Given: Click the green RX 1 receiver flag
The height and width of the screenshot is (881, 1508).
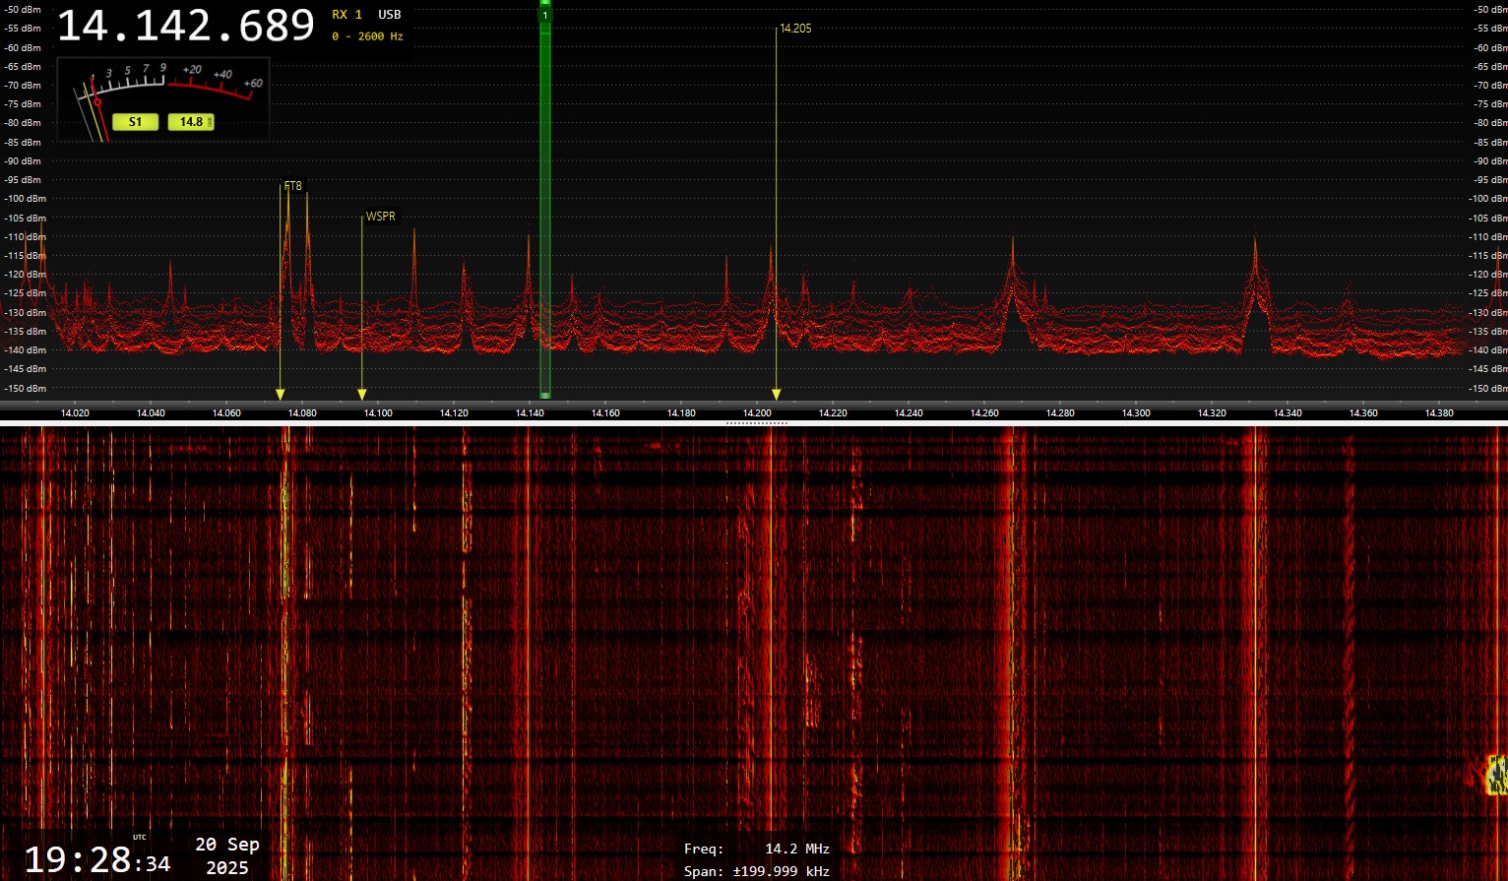Looking at the screenshot, I should tap(544, 15).
